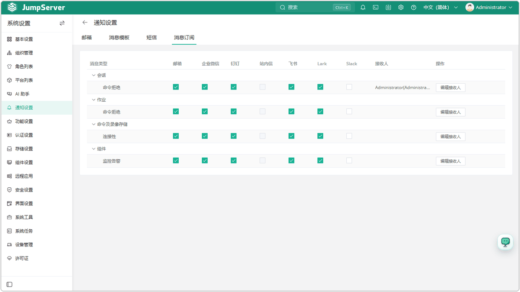Click the 功能设置 icon in sidebar

pos(10,121)
